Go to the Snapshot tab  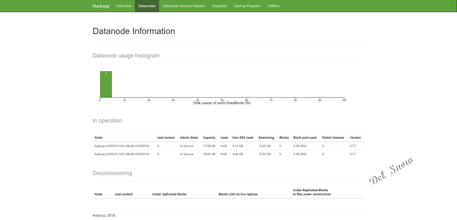click(x=219, y=6)
